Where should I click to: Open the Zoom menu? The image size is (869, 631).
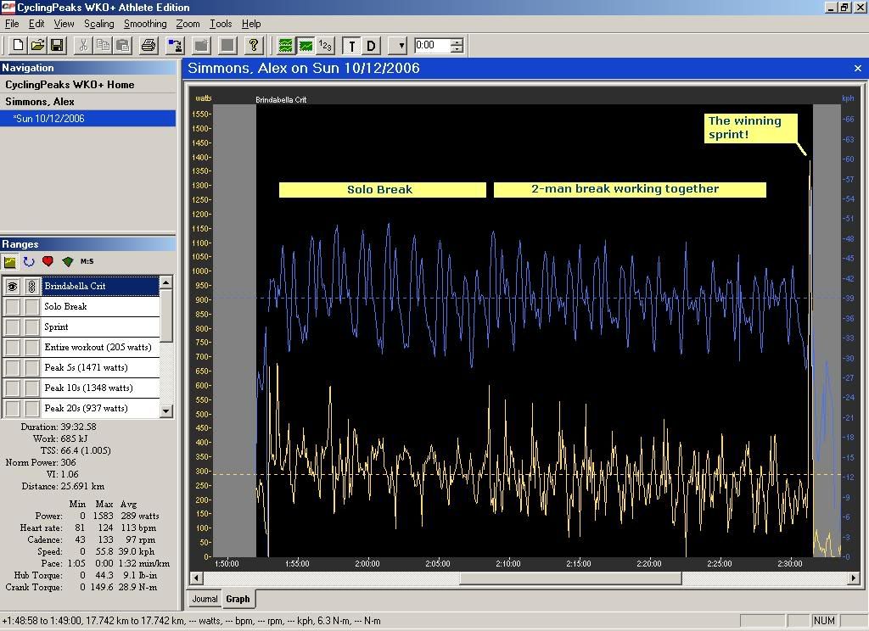(x=188, y=24)
